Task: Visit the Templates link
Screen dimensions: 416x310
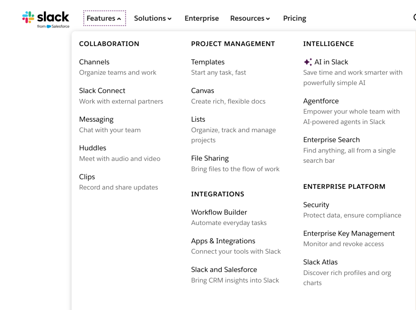Action: click(208, 62)
